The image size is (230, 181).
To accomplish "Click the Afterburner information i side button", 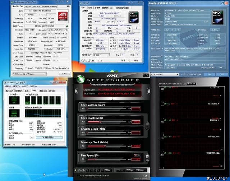I will [x=148, y=91].
